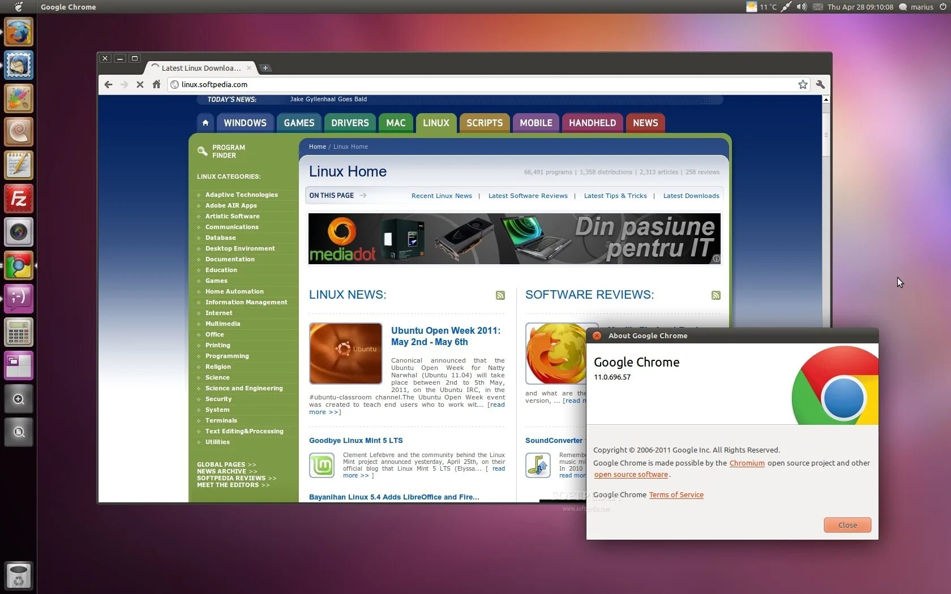The height and width of the screenshot is (594, 951).
Task: Open the clock showing Thu Apr 28
Action: pyautogui.click(x=860, y=7)
